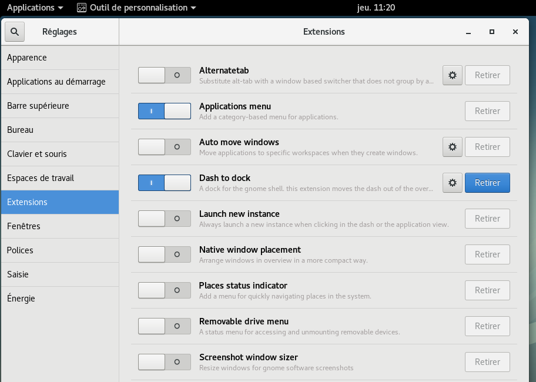Minimize the Extensions window
The image size is (536, 382).
(x=468, y=32)
